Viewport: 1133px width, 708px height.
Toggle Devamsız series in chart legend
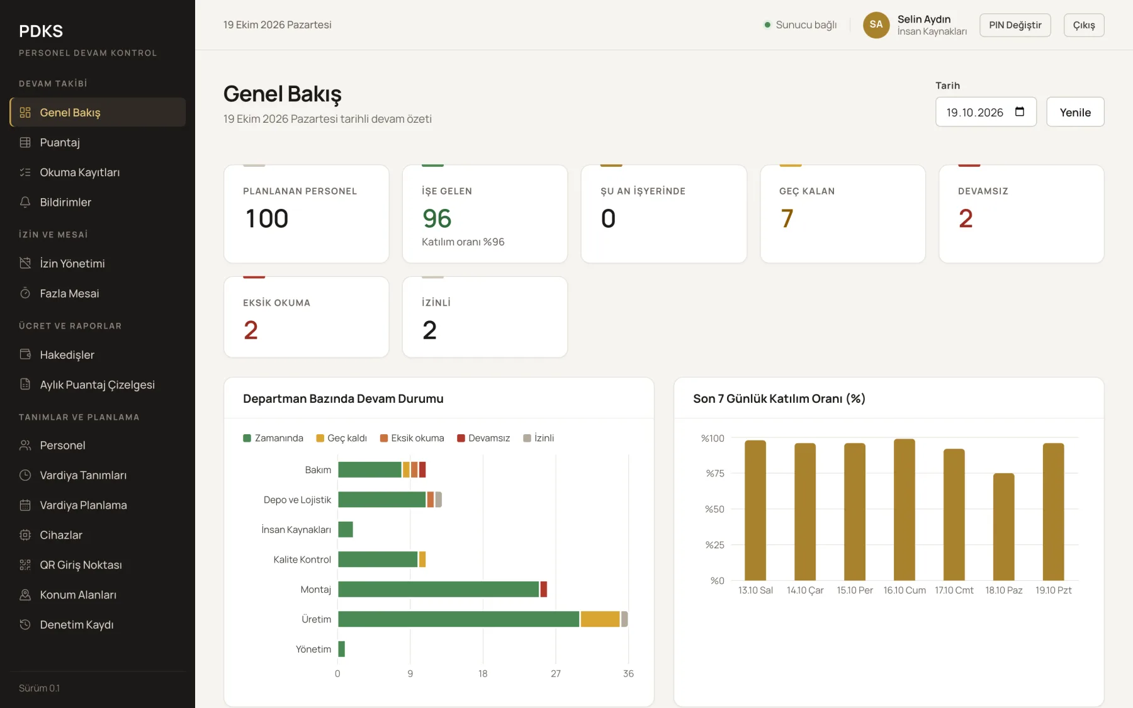[x=483, y=438]
